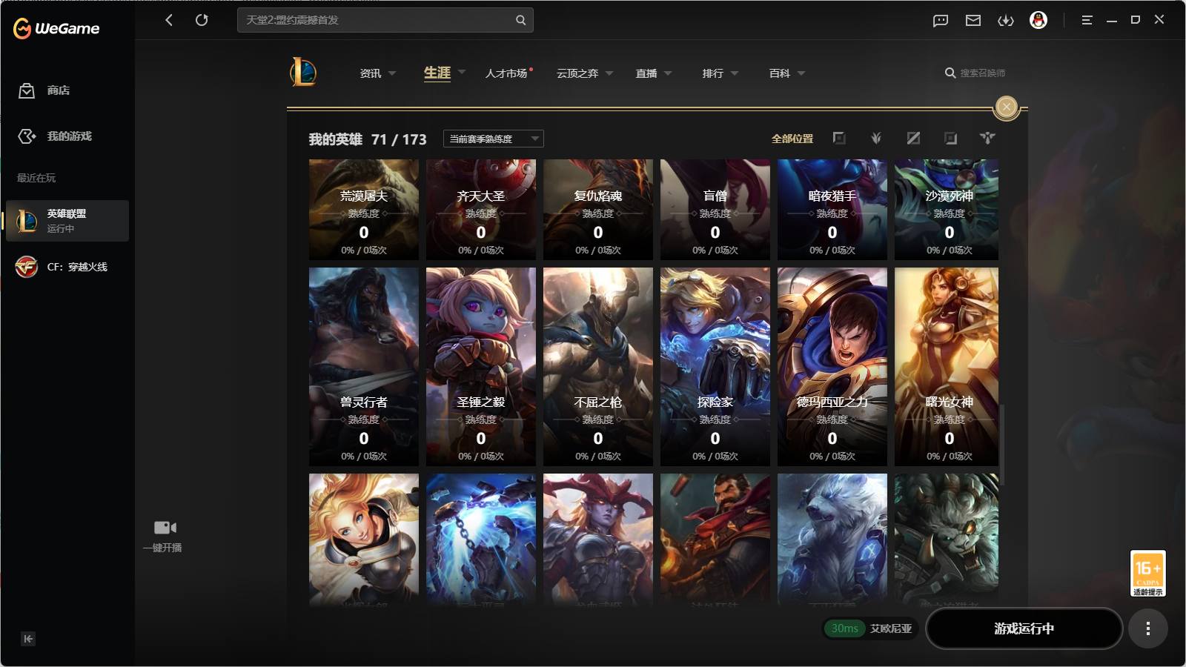The height and width of the screenshot is (667, 1186).
Task: Select the 沙漠死神 hero card
Action: tap(947, 210)
